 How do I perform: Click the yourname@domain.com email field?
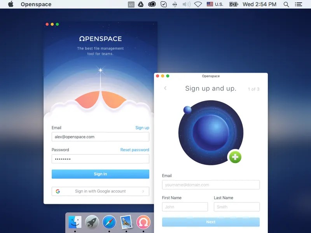click(211, 185)
